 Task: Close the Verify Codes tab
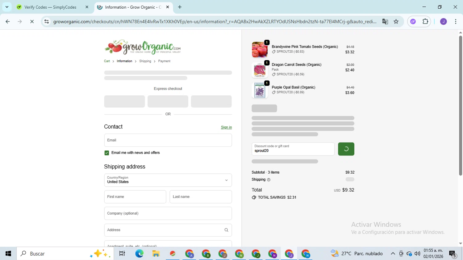click(87, 7)
